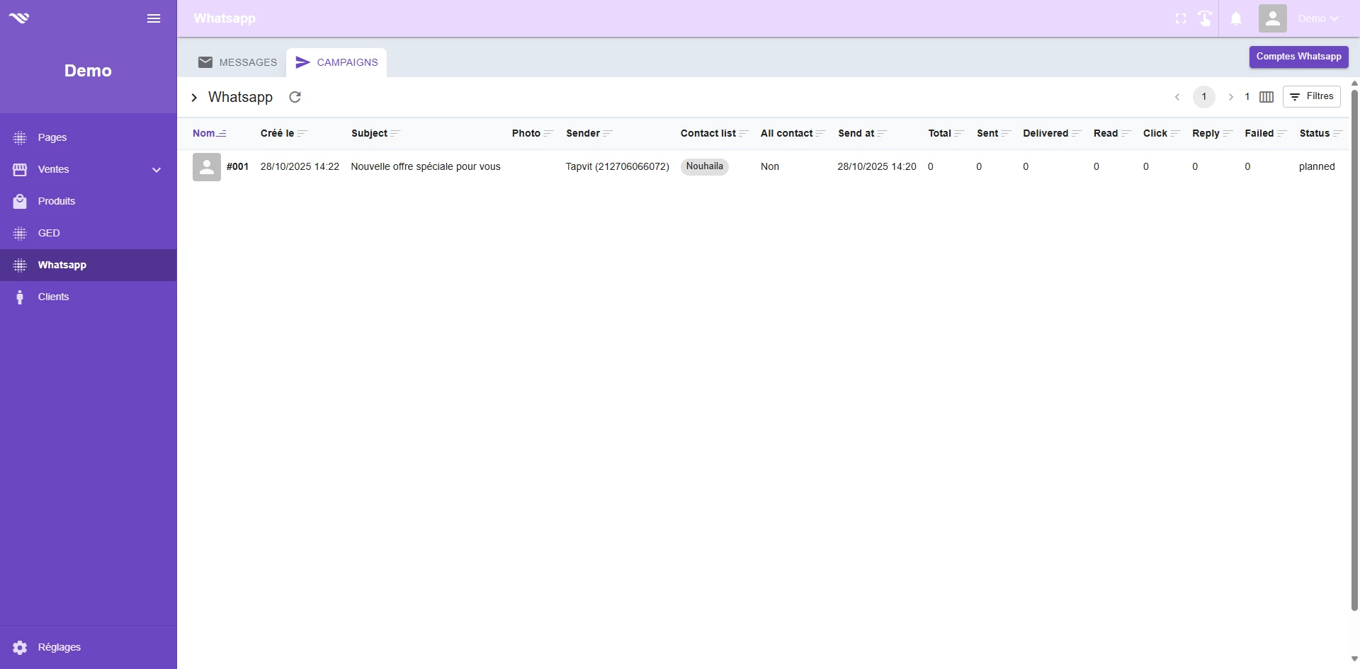Viewport: 1360px width, 669px height.
Task: Open notifications bell icon
Action: click(x=1235, y=19)
